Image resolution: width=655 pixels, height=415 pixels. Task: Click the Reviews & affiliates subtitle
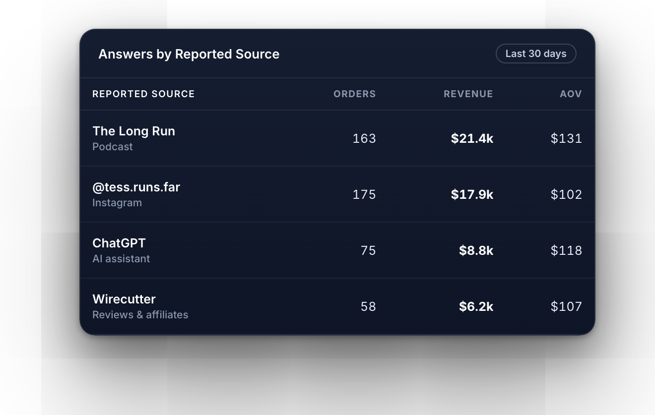point(140,315)
